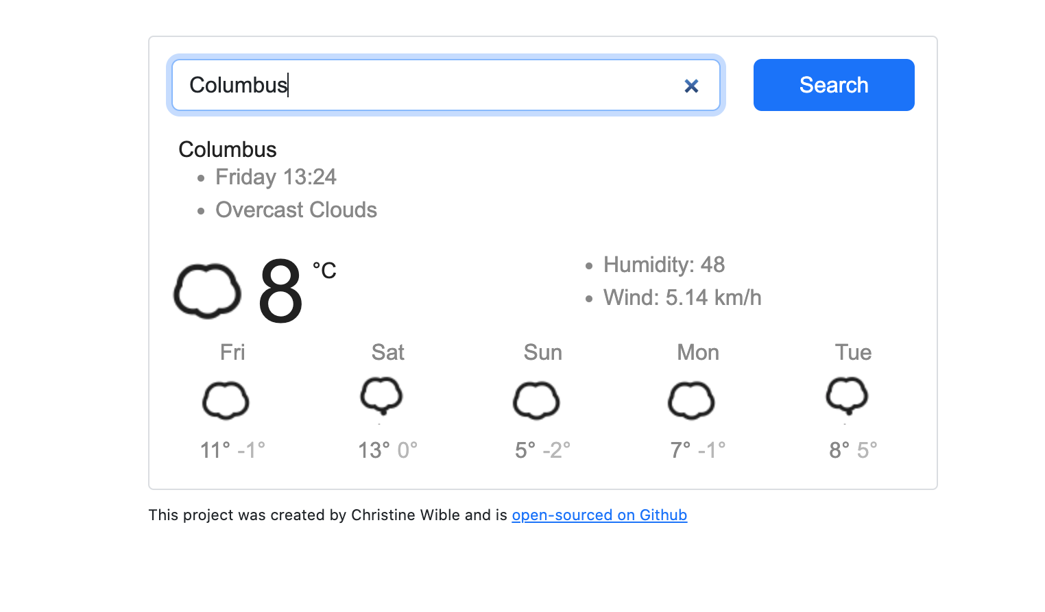Select Monday's forecast cloud icon
1045x612 pixels.
click(691, 400)
